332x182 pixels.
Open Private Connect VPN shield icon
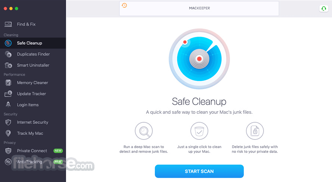(x=8, y=151)
